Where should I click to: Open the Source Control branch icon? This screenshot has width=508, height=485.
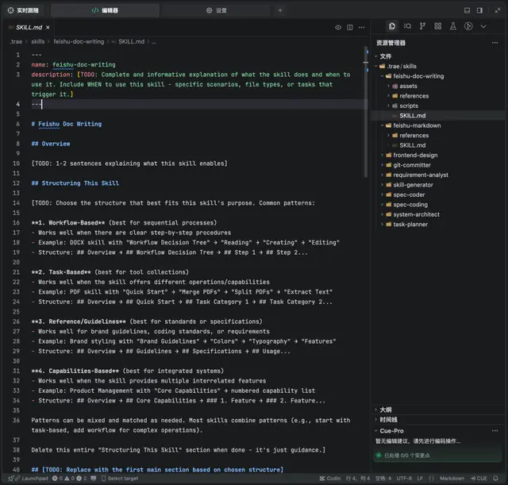pos(422,26)
